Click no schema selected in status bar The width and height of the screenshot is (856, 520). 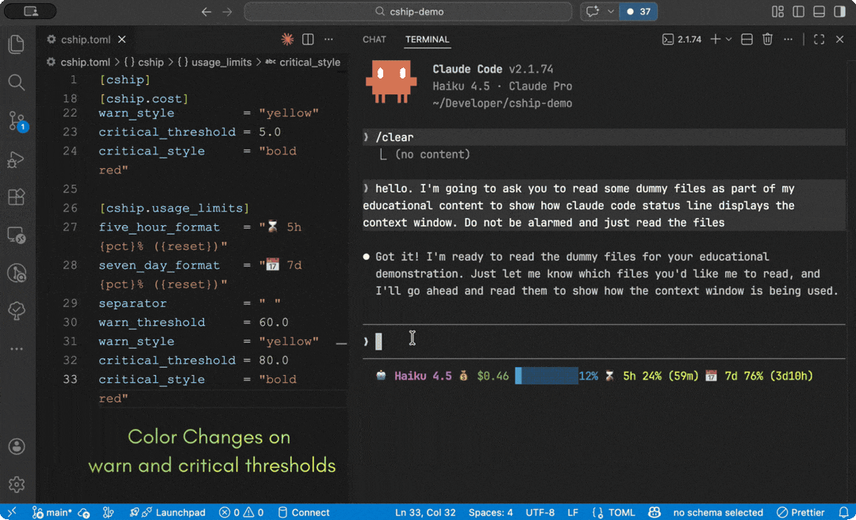(718, 512)
